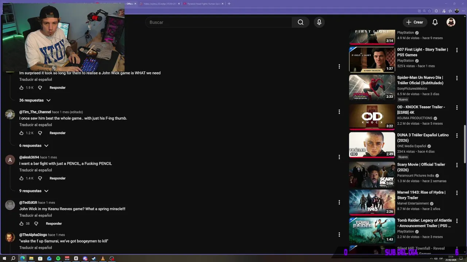Open Marvel 1943 Rise of Hydra title
The width and height of the screenshot is (467, 262).
point(421,195)
